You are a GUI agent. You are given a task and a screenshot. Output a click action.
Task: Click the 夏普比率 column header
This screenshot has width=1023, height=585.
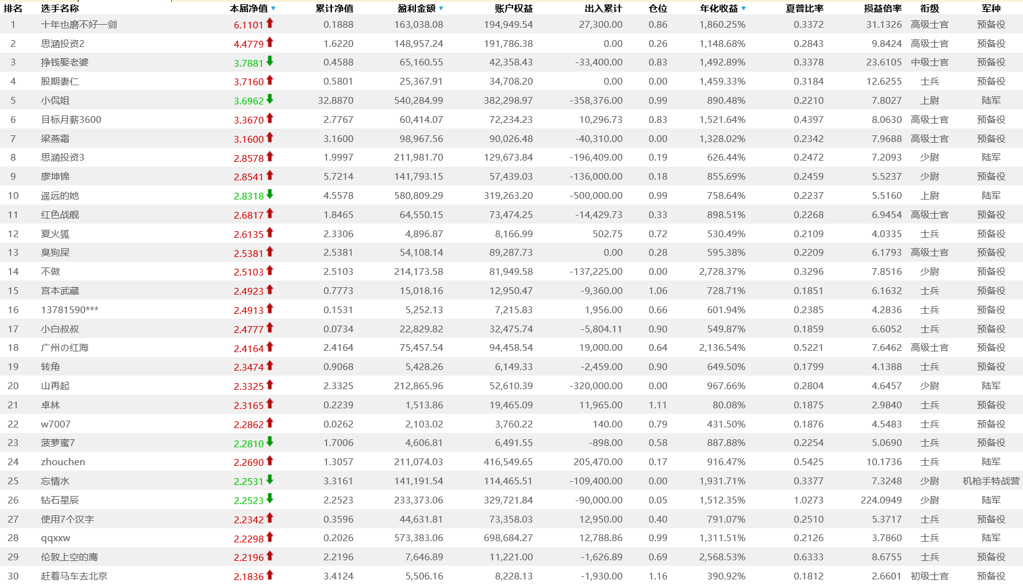click(804, 9)
